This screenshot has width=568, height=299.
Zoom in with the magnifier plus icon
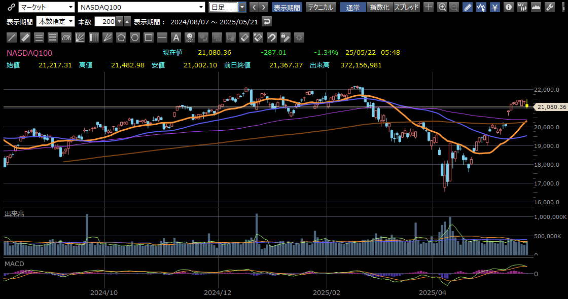[442, 7]
